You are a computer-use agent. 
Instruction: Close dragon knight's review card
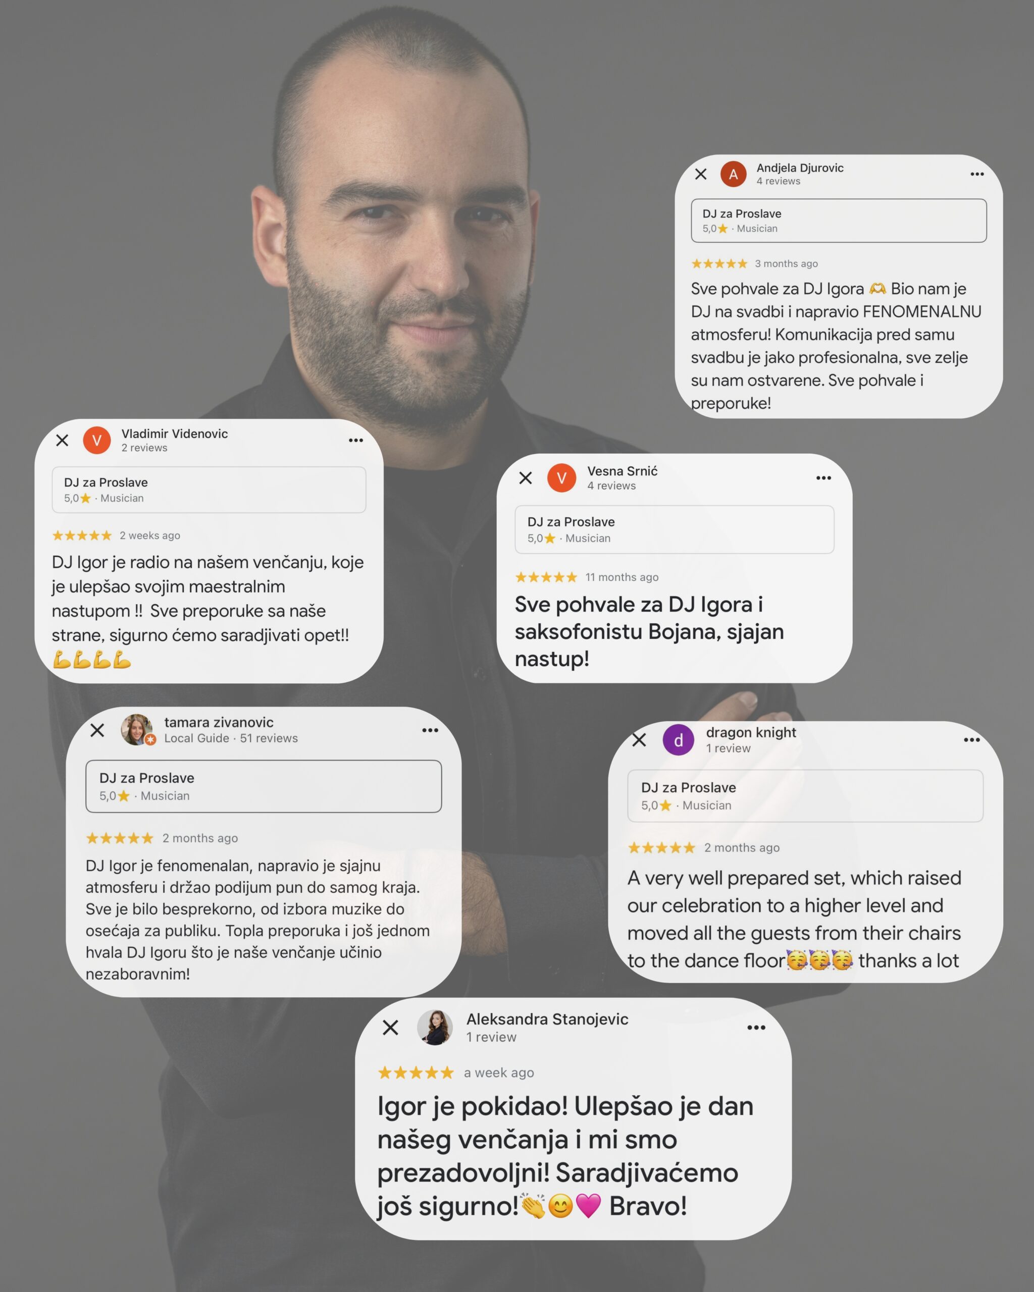639,739
